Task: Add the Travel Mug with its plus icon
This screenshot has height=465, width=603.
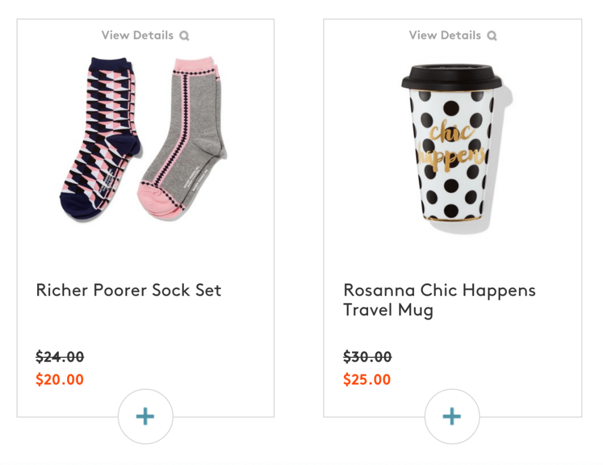Action: tap(452, 417)
